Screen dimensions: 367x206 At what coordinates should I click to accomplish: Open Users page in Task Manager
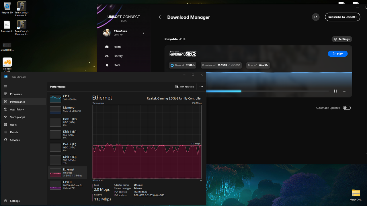click(24, 125)
